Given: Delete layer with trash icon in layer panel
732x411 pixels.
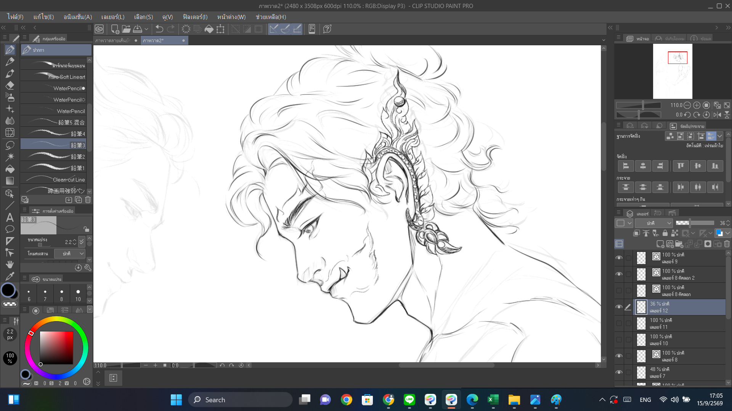Looking at the screenshot, I should pyautogui.click(x=727, y=244).
